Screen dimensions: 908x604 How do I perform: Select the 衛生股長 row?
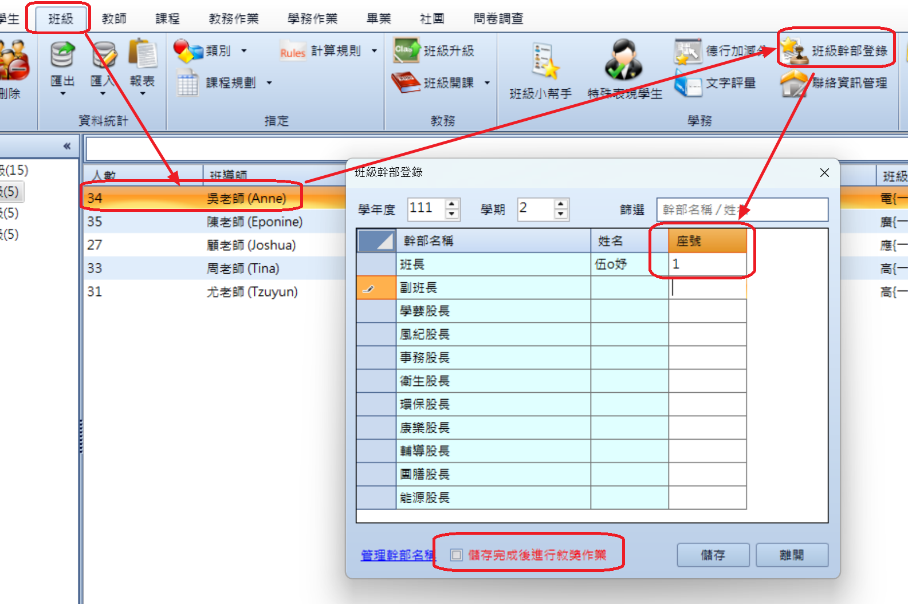point(551,381)
